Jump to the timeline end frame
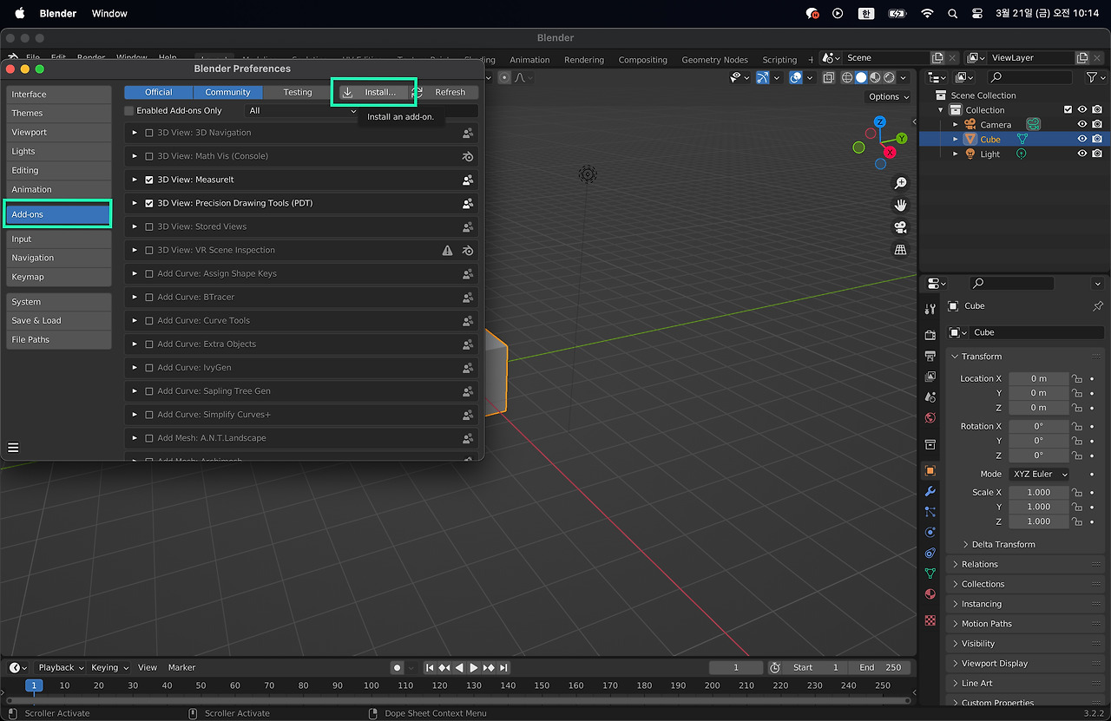Screen dimensions: 1111x721 click(x=503, y=667)
